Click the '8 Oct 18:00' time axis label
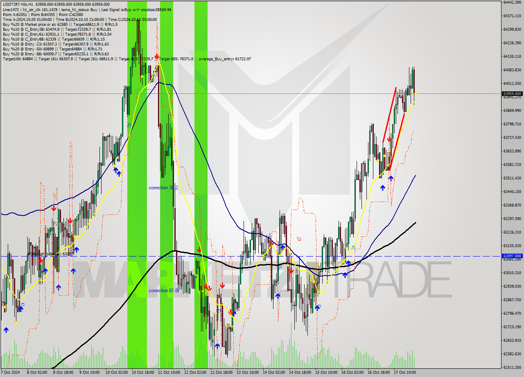Viewport: 524px width, 377px height. click(x=63, y=372)
